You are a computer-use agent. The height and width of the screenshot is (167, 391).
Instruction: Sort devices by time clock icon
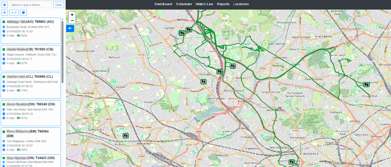tap(23, 12)
